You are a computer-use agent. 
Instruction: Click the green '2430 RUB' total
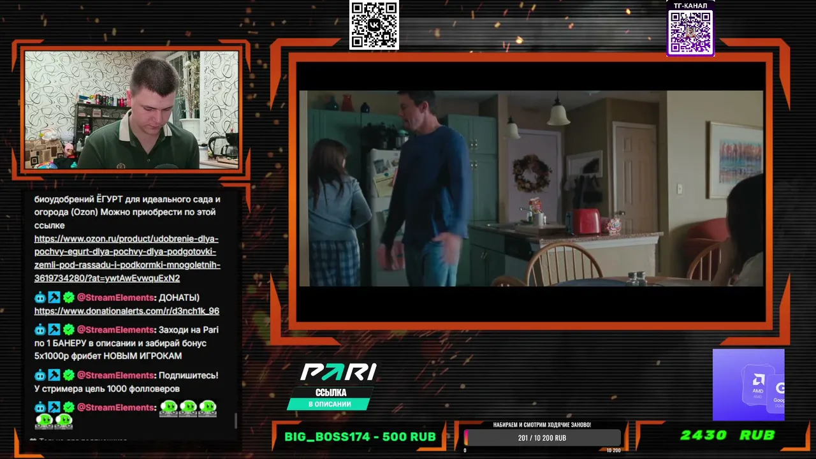click(x=727, y=435)
